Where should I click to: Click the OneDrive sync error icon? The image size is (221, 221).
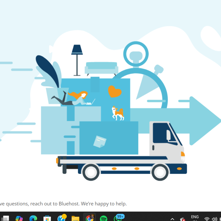click(x=183, y=219)
